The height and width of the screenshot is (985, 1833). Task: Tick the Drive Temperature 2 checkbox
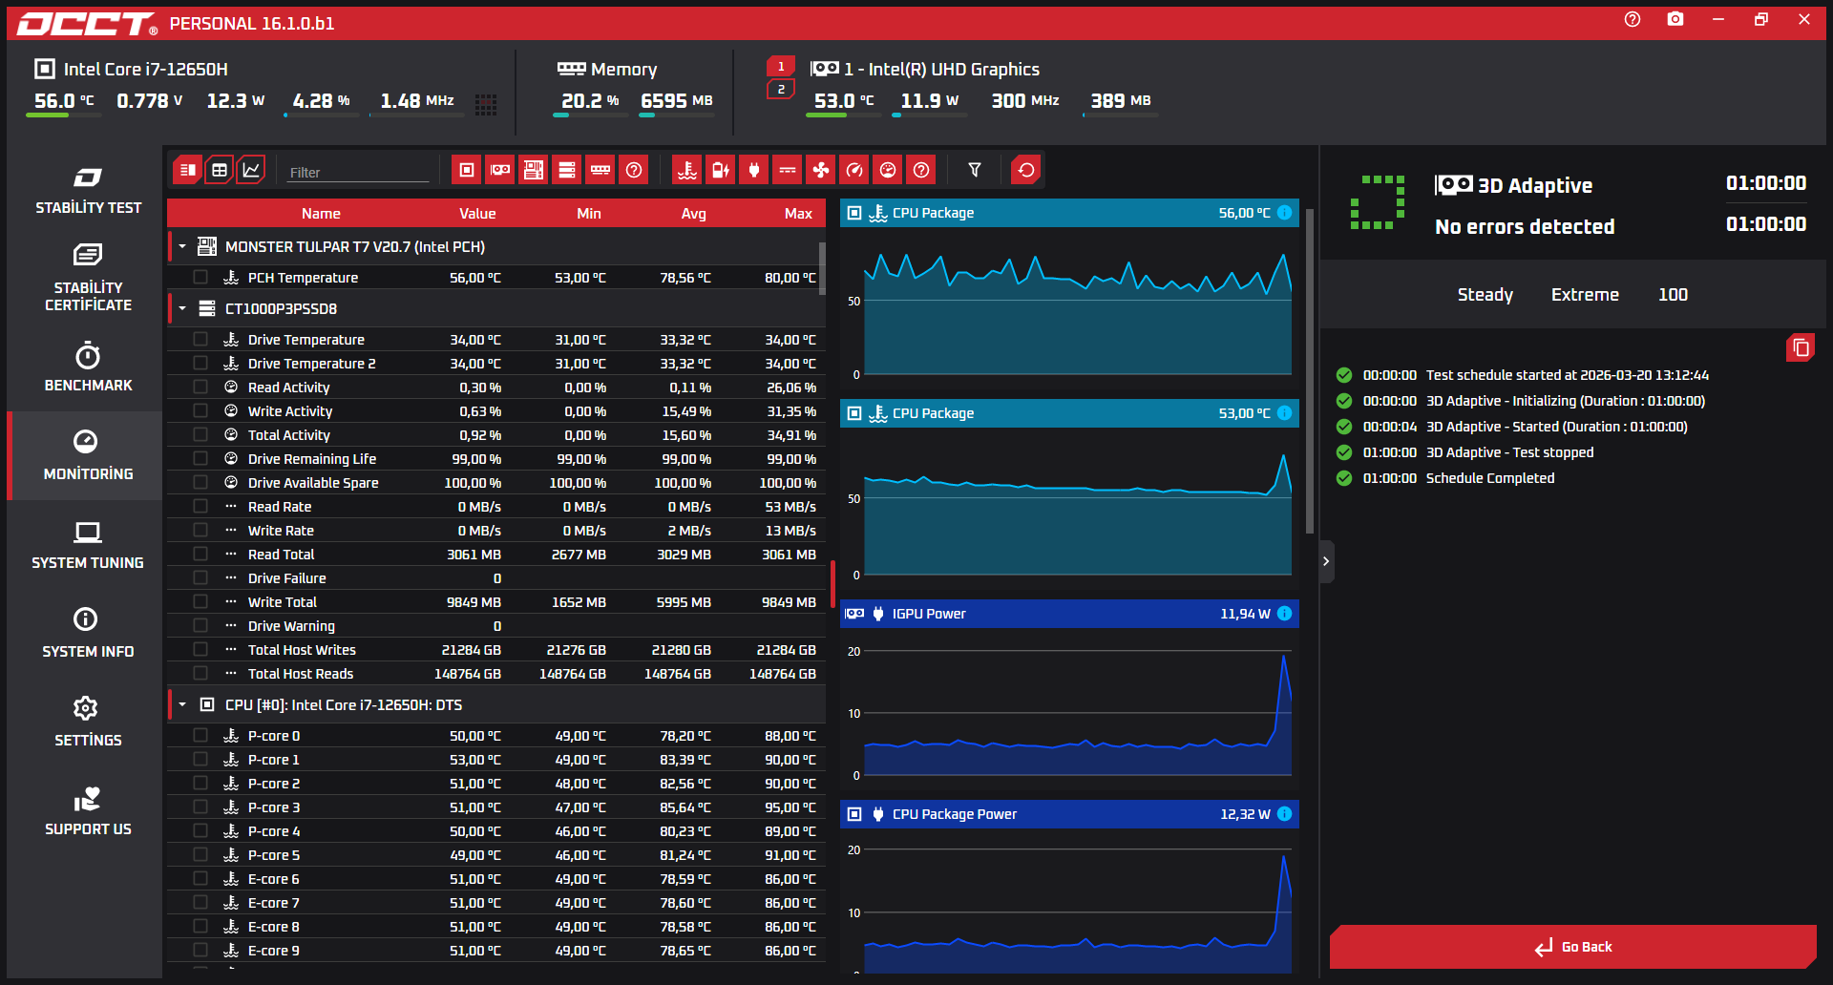pyautogui.click(x=200, y=363)
